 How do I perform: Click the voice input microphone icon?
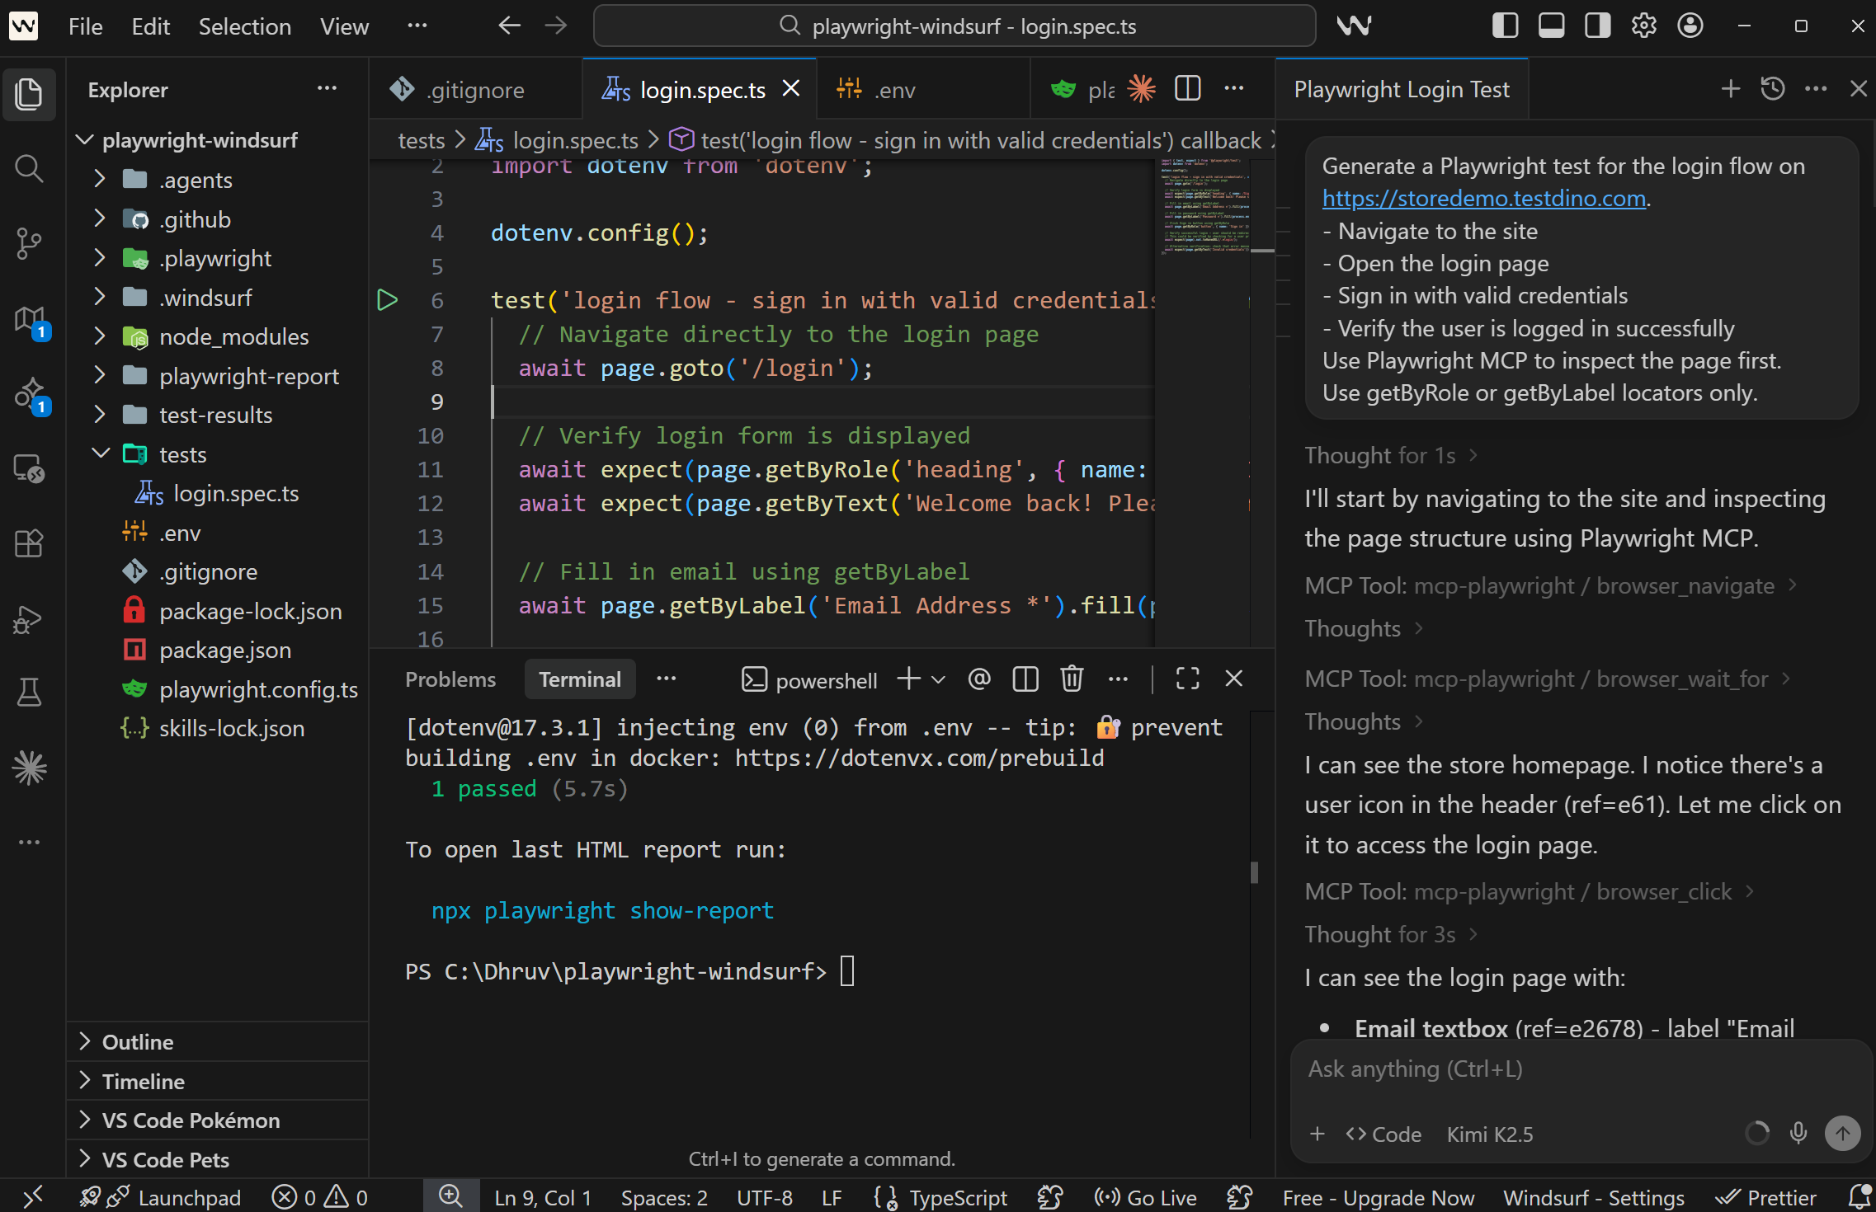coord(1798,1133)
